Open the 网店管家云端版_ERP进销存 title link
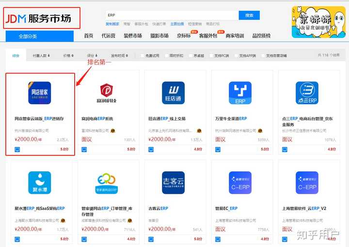 [x=39, y=119]
